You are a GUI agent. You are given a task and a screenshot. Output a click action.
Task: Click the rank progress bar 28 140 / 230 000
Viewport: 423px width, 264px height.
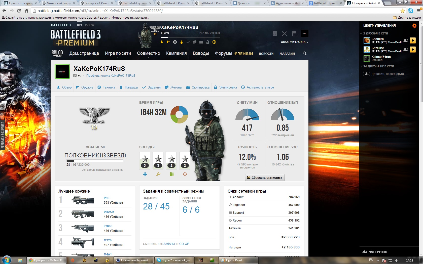coord(95,161)
